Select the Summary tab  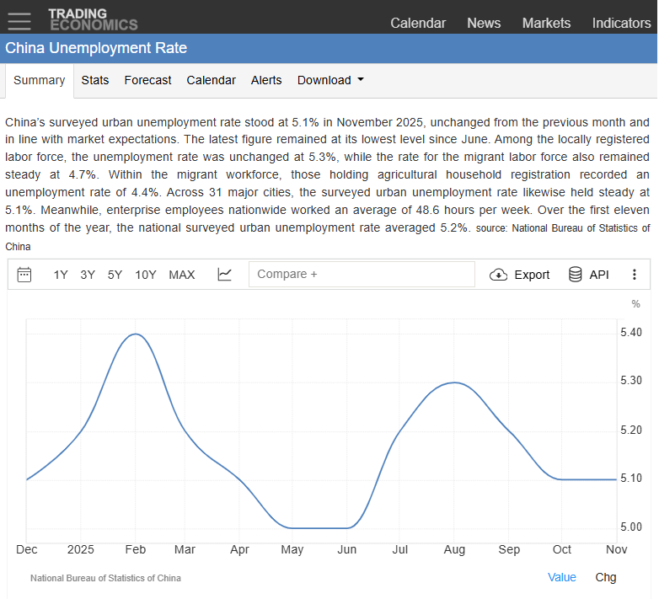point(39,80)
